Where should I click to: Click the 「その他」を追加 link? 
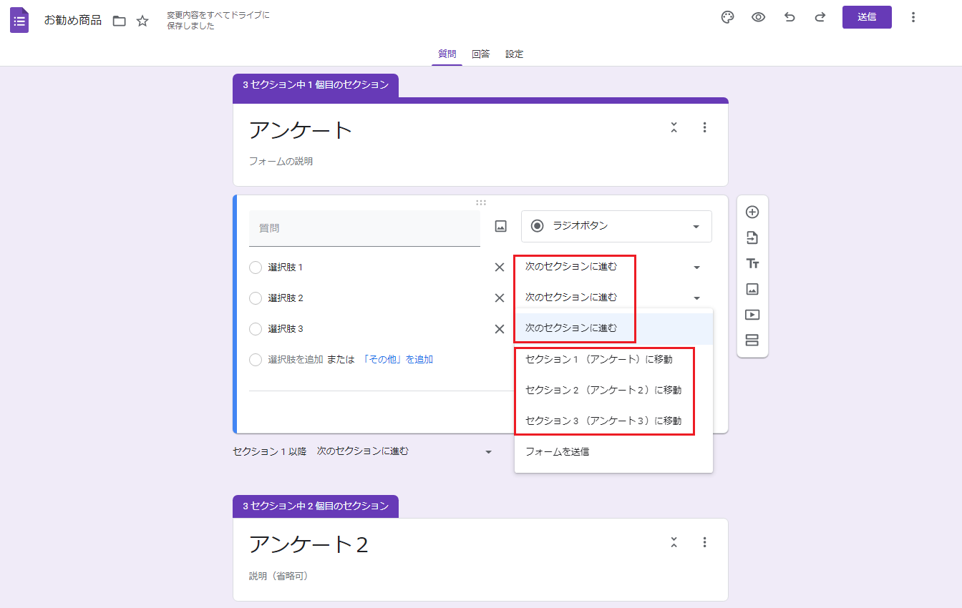397,360
